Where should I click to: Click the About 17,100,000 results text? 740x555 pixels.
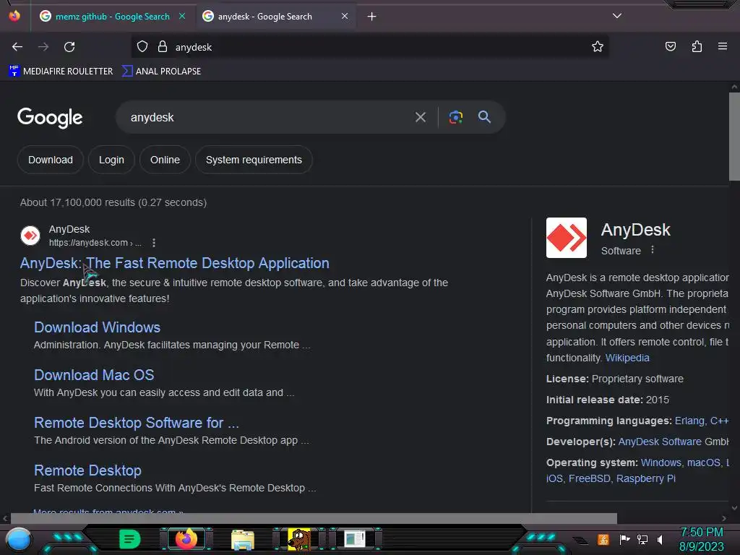113,202
